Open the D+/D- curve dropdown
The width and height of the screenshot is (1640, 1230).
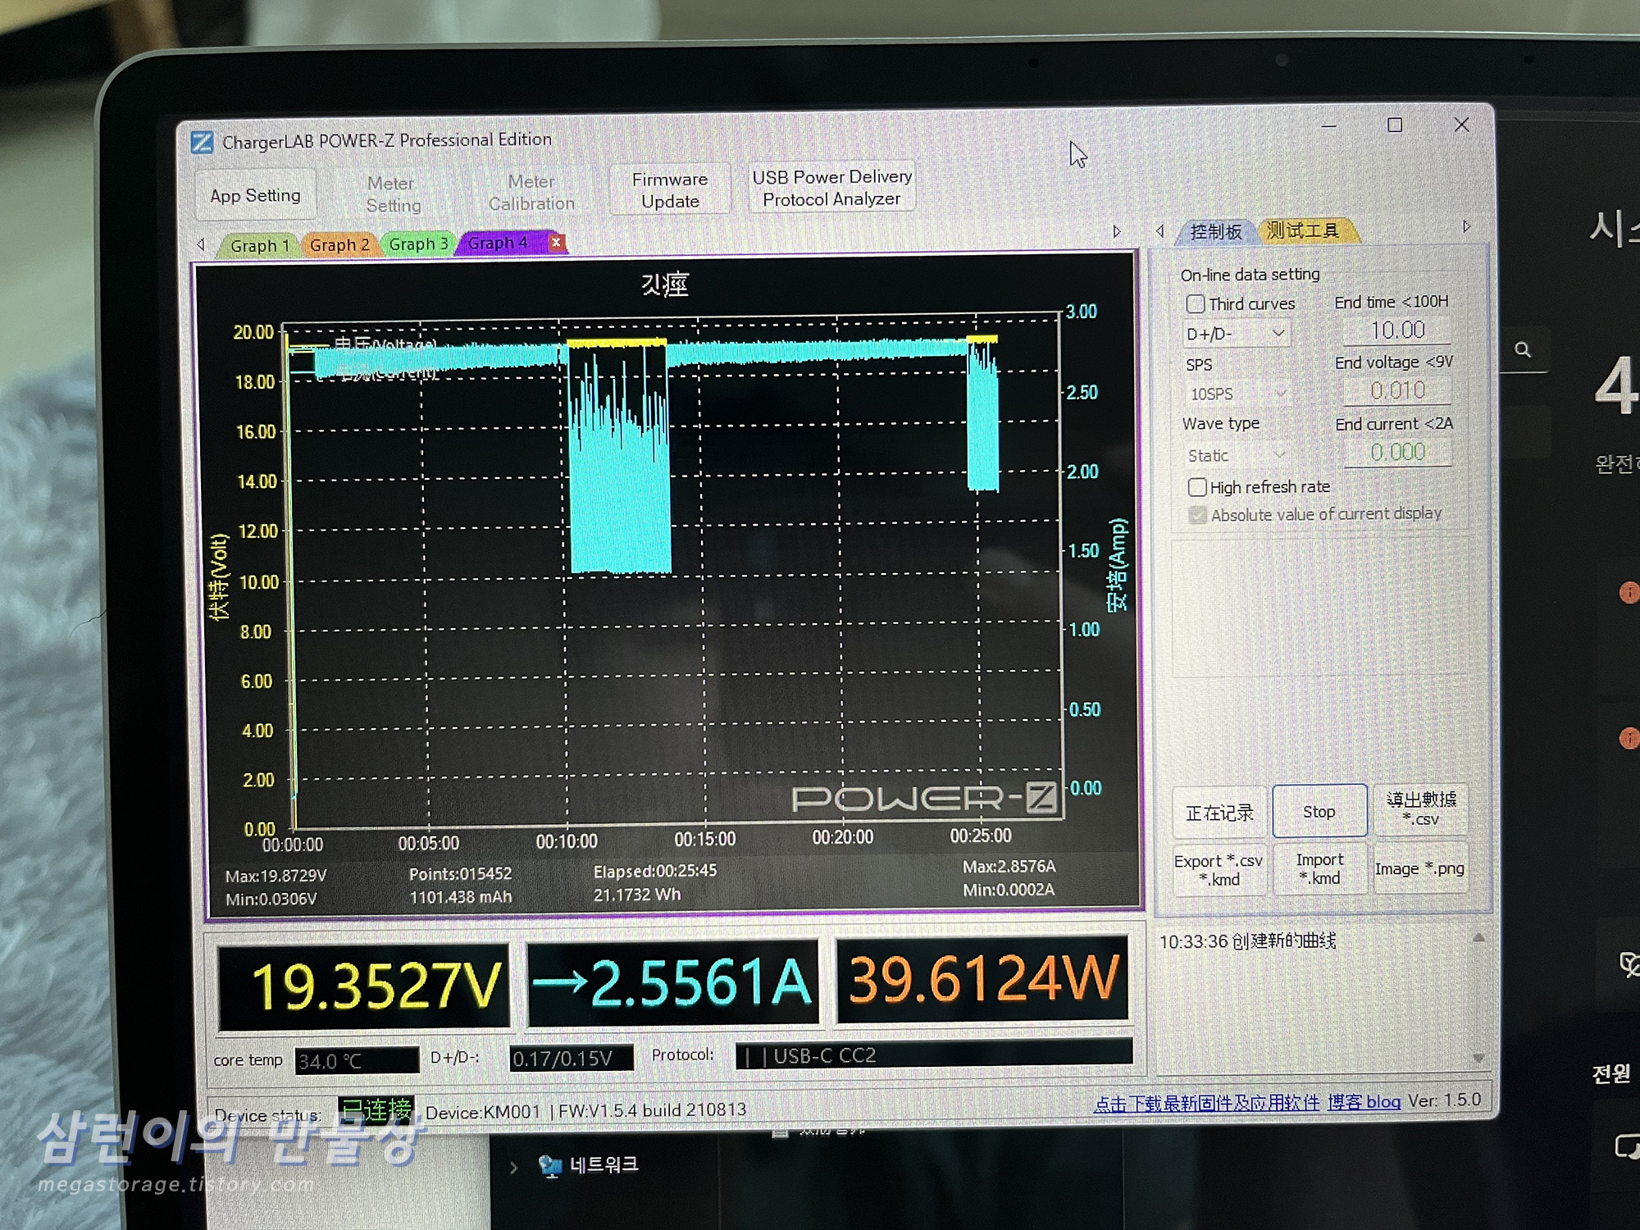1236,334
